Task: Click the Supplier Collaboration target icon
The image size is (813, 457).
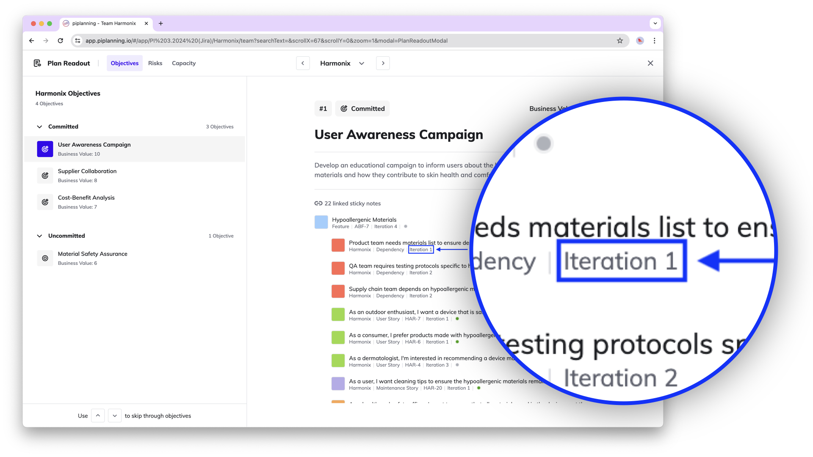Action: 45,176
